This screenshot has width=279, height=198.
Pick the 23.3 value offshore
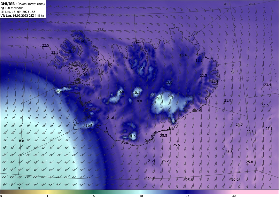(234, 71)
